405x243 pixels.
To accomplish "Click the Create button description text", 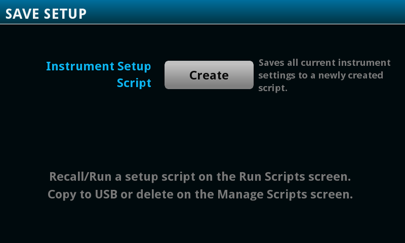I will coord(325,75).
